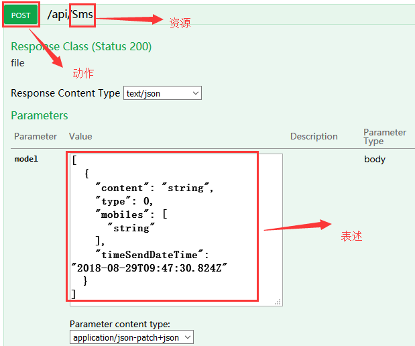Open the Response Content Type dropdown
The height and width of the screenshot is (346, 415).
[x=162, y=93]
